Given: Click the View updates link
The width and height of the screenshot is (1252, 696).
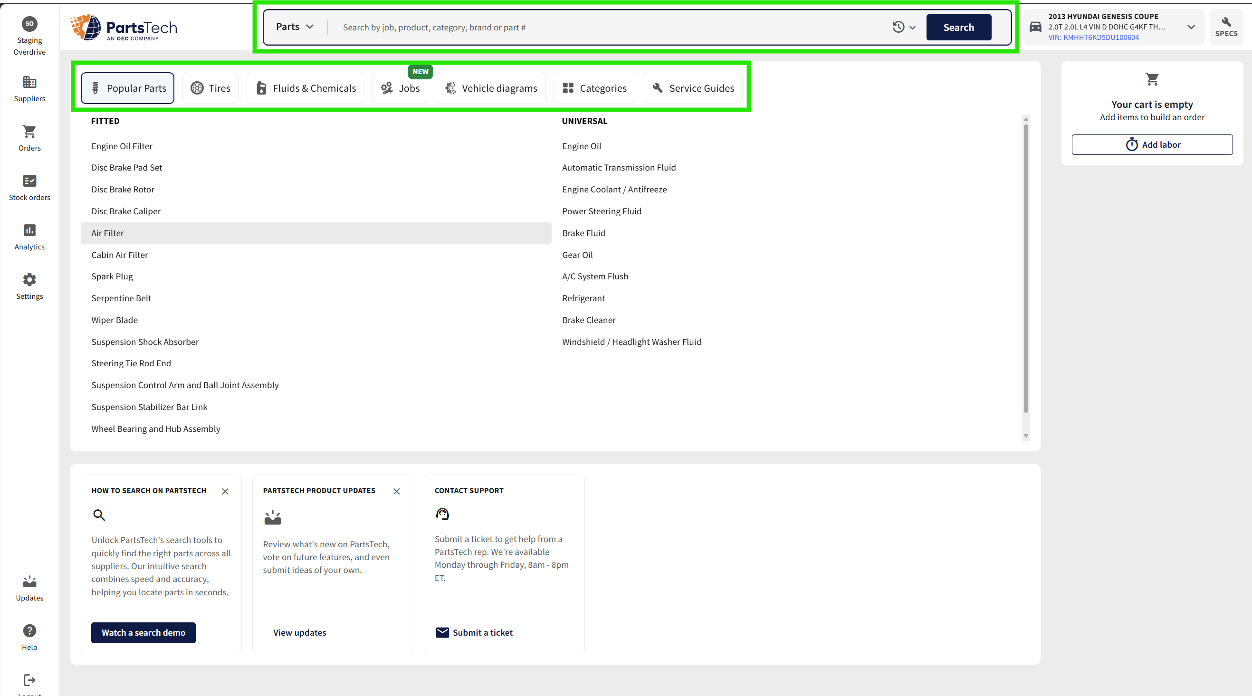Looking at the screenshot, I should click(x=299, y=632).
